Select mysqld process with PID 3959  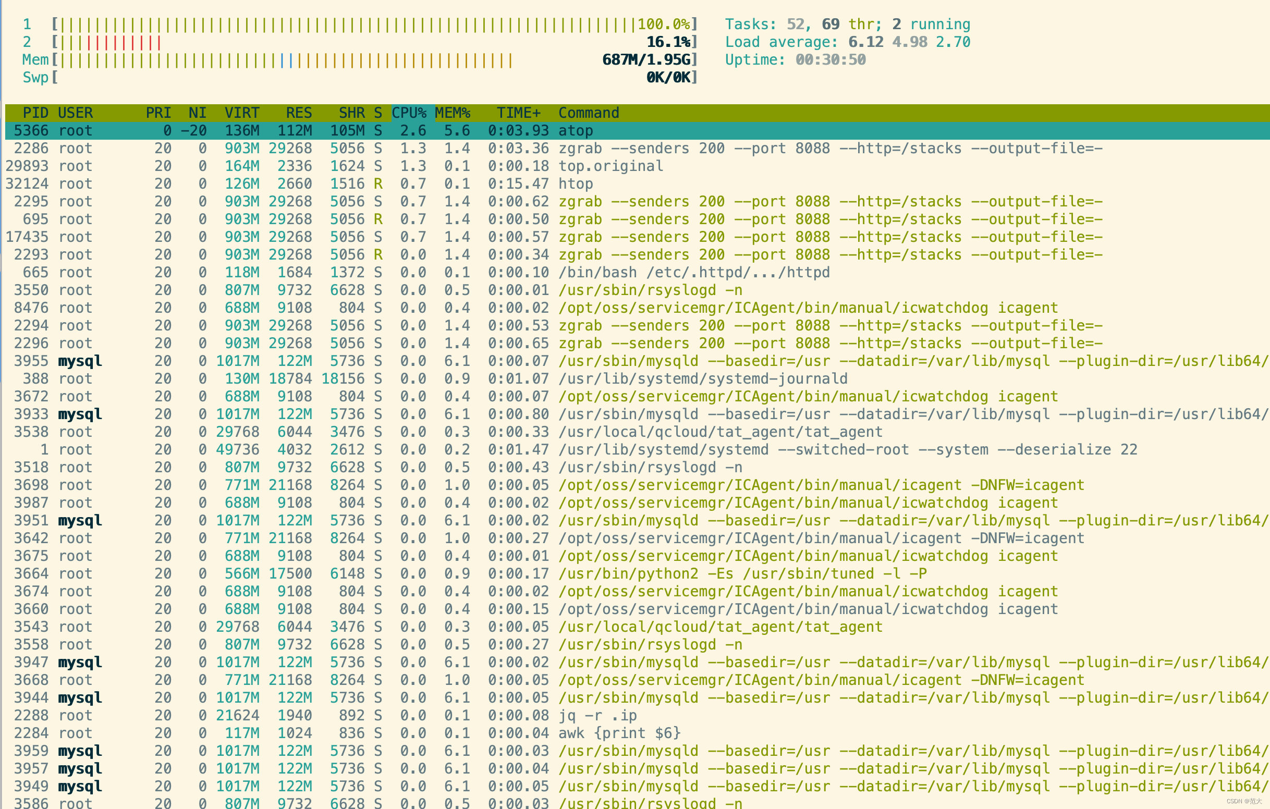point(637,751)
